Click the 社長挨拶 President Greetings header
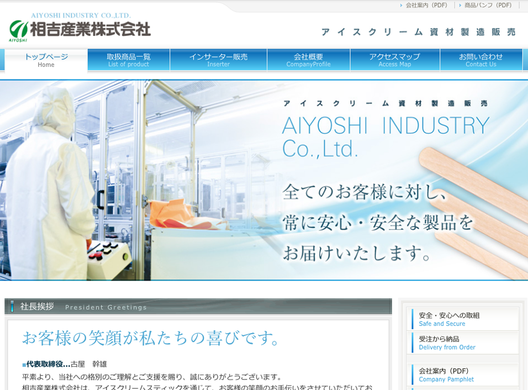Viewport: 528px width, 390px height. coord(198,307)
